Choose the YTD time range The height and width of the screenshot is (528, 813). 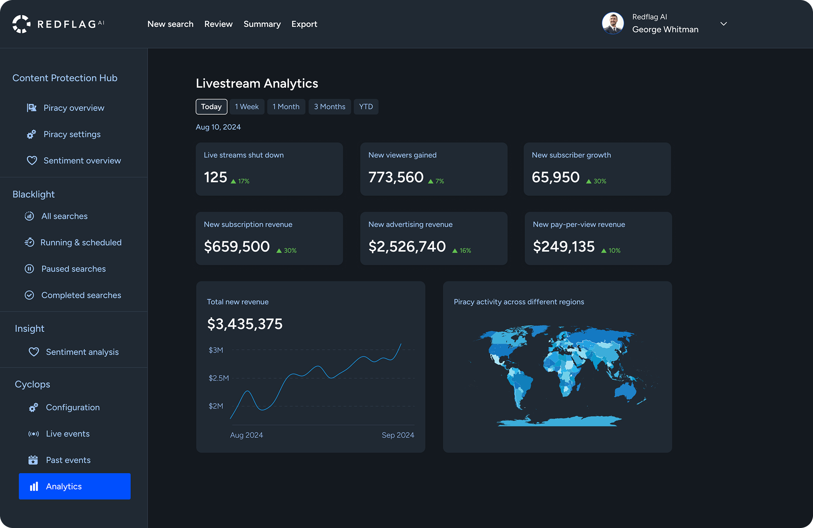pyautogui.click(x=366, y=107)
